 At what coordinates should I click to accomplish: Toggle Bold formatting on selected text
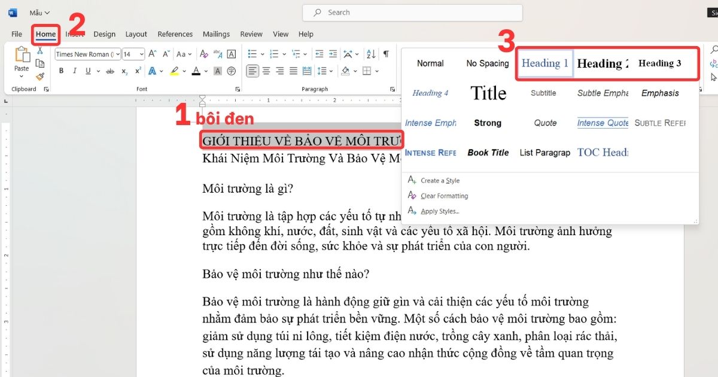pos(61,71)
